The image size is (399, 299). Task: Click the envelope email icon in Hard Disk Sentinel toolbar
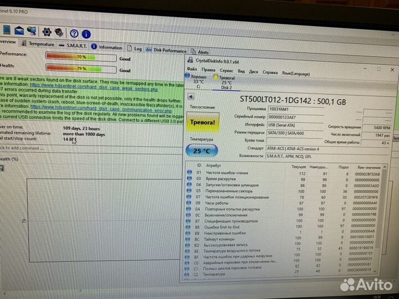[19, 30]
